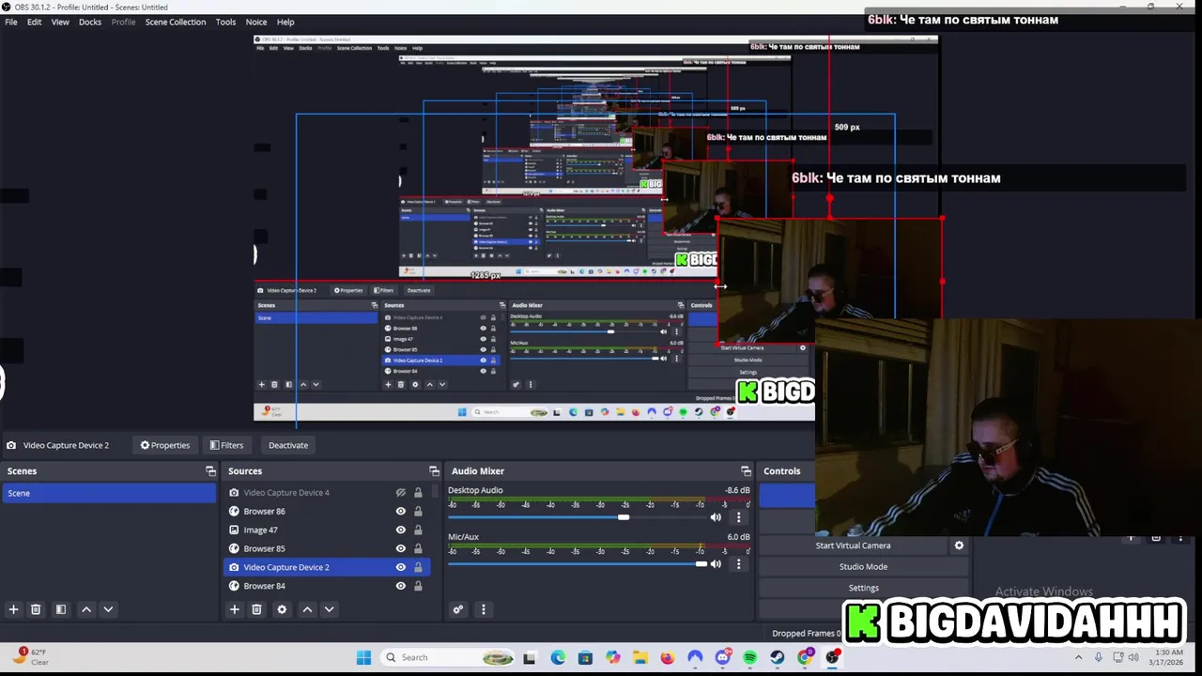The height and width of the screenshot is (676, 1202).
Task: Open Audio Mixer menu three-dots at bottom
Action: 484,609
